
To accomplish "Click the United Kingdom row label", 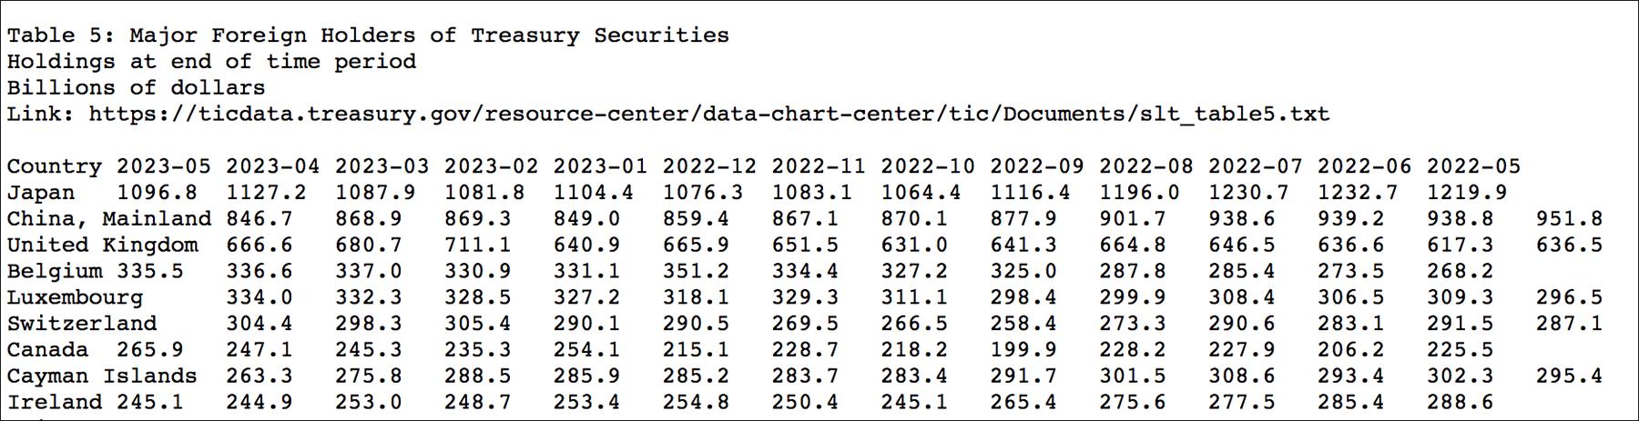I will 102,246.
